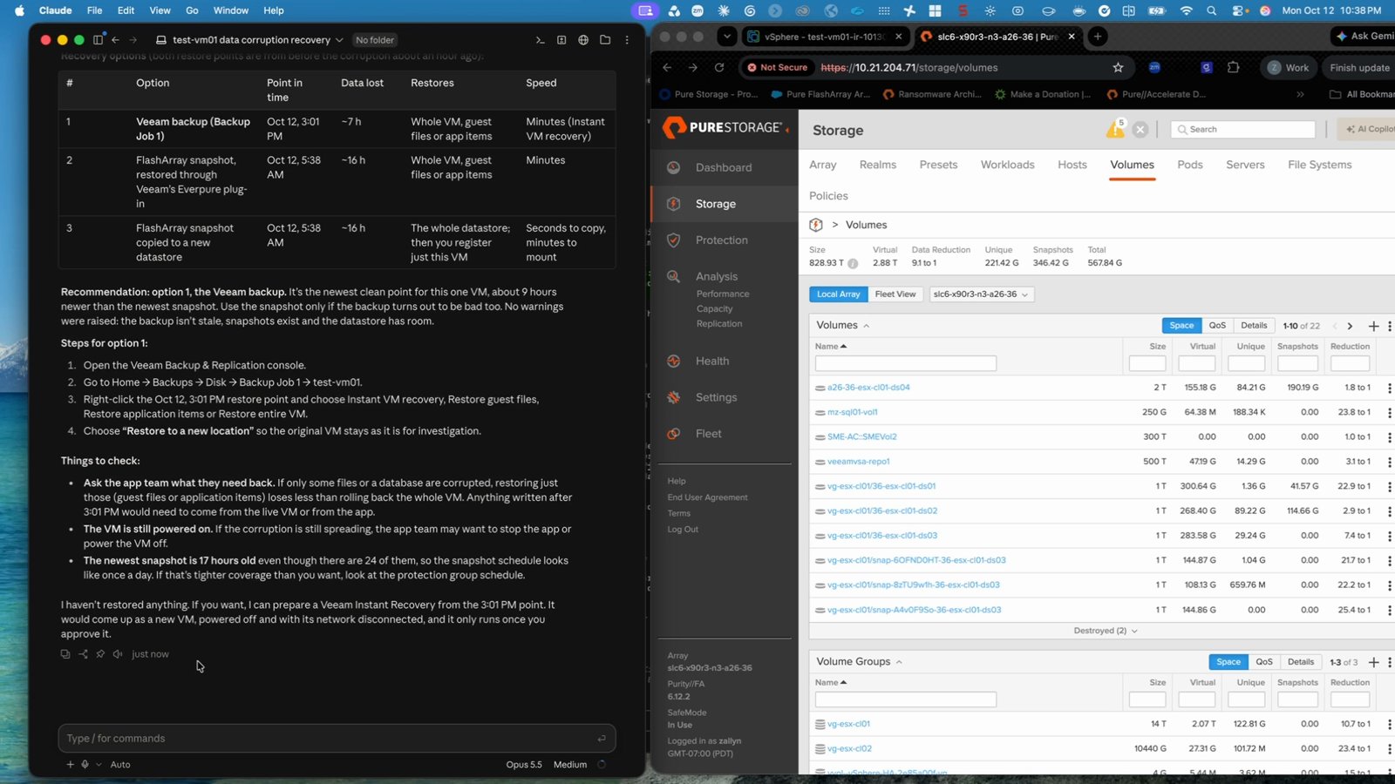The height and width of the screenshot is (784, 1395).
Task: Open the array selector slc6-x90r3-n3-a26-36 dropdown
Action: pos(981,294)
